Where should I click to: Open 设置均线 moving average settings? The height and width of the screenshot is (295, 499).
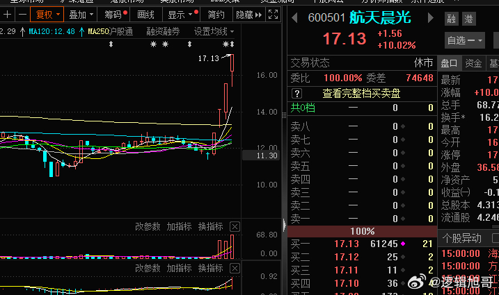click(x=214, y=31)
